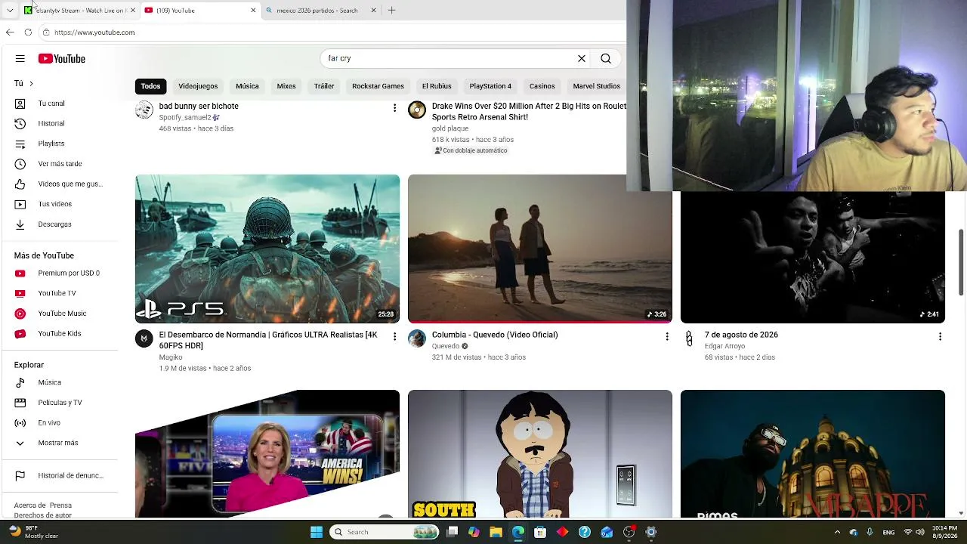The width and height of the screenshot is (967, 544).
Task: Filter by the 'El Rubius' chip
Action: pyautogui.click(x=437, y=86)
